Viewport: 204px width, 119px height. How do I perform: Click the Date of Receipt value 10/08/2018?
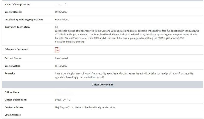coord(61,12)
